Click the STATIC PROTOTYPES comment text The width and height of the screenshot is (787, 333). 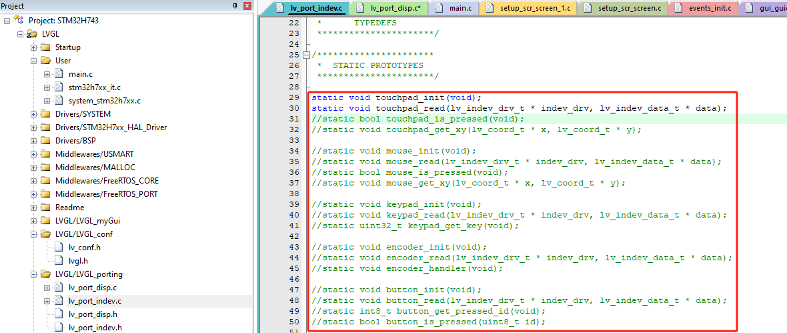378,66
